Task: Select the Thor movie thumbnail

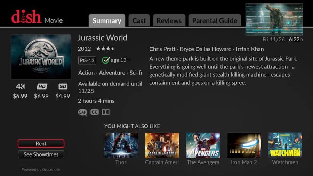Action: [121, 145]
